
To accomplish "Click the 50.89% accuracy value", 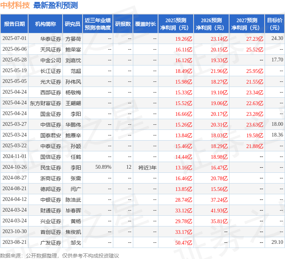I will coord(103,167).
